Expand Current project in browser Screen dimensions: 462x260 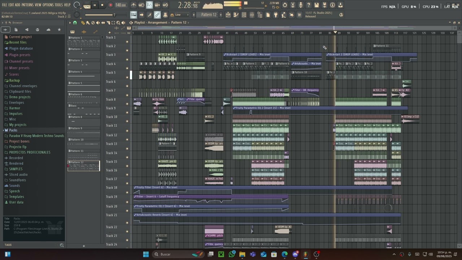click(x=20, y=37)
